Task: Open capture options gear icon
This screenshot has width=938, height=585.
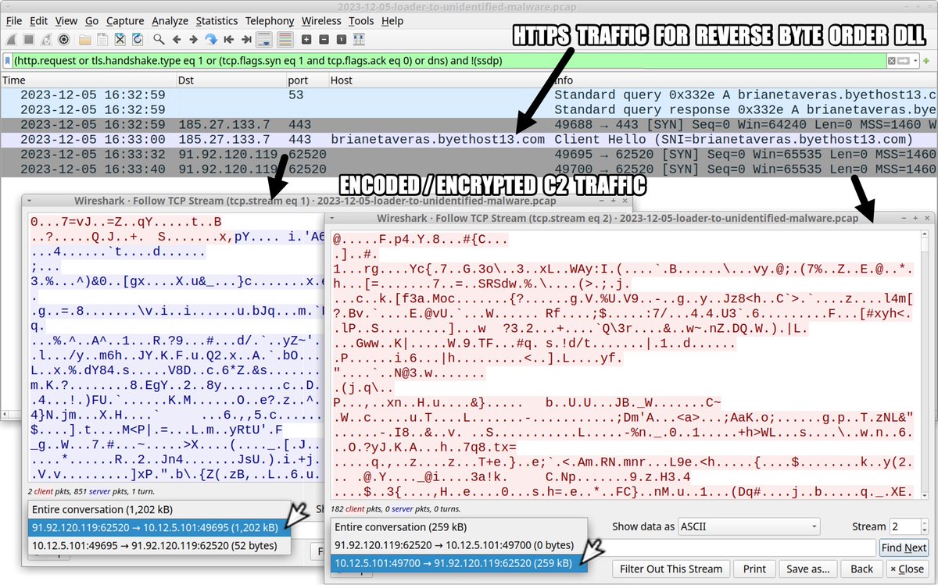Action: click(x=63, y=39)
